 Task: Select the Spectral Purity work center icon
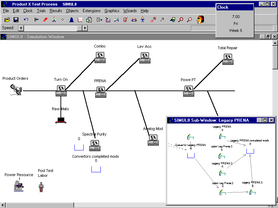point(95,146)
